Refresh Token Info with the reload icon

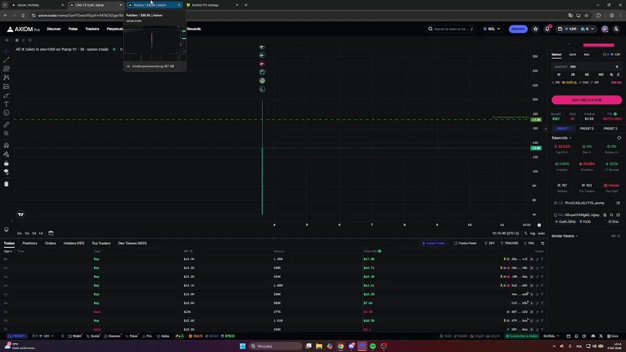619,138
